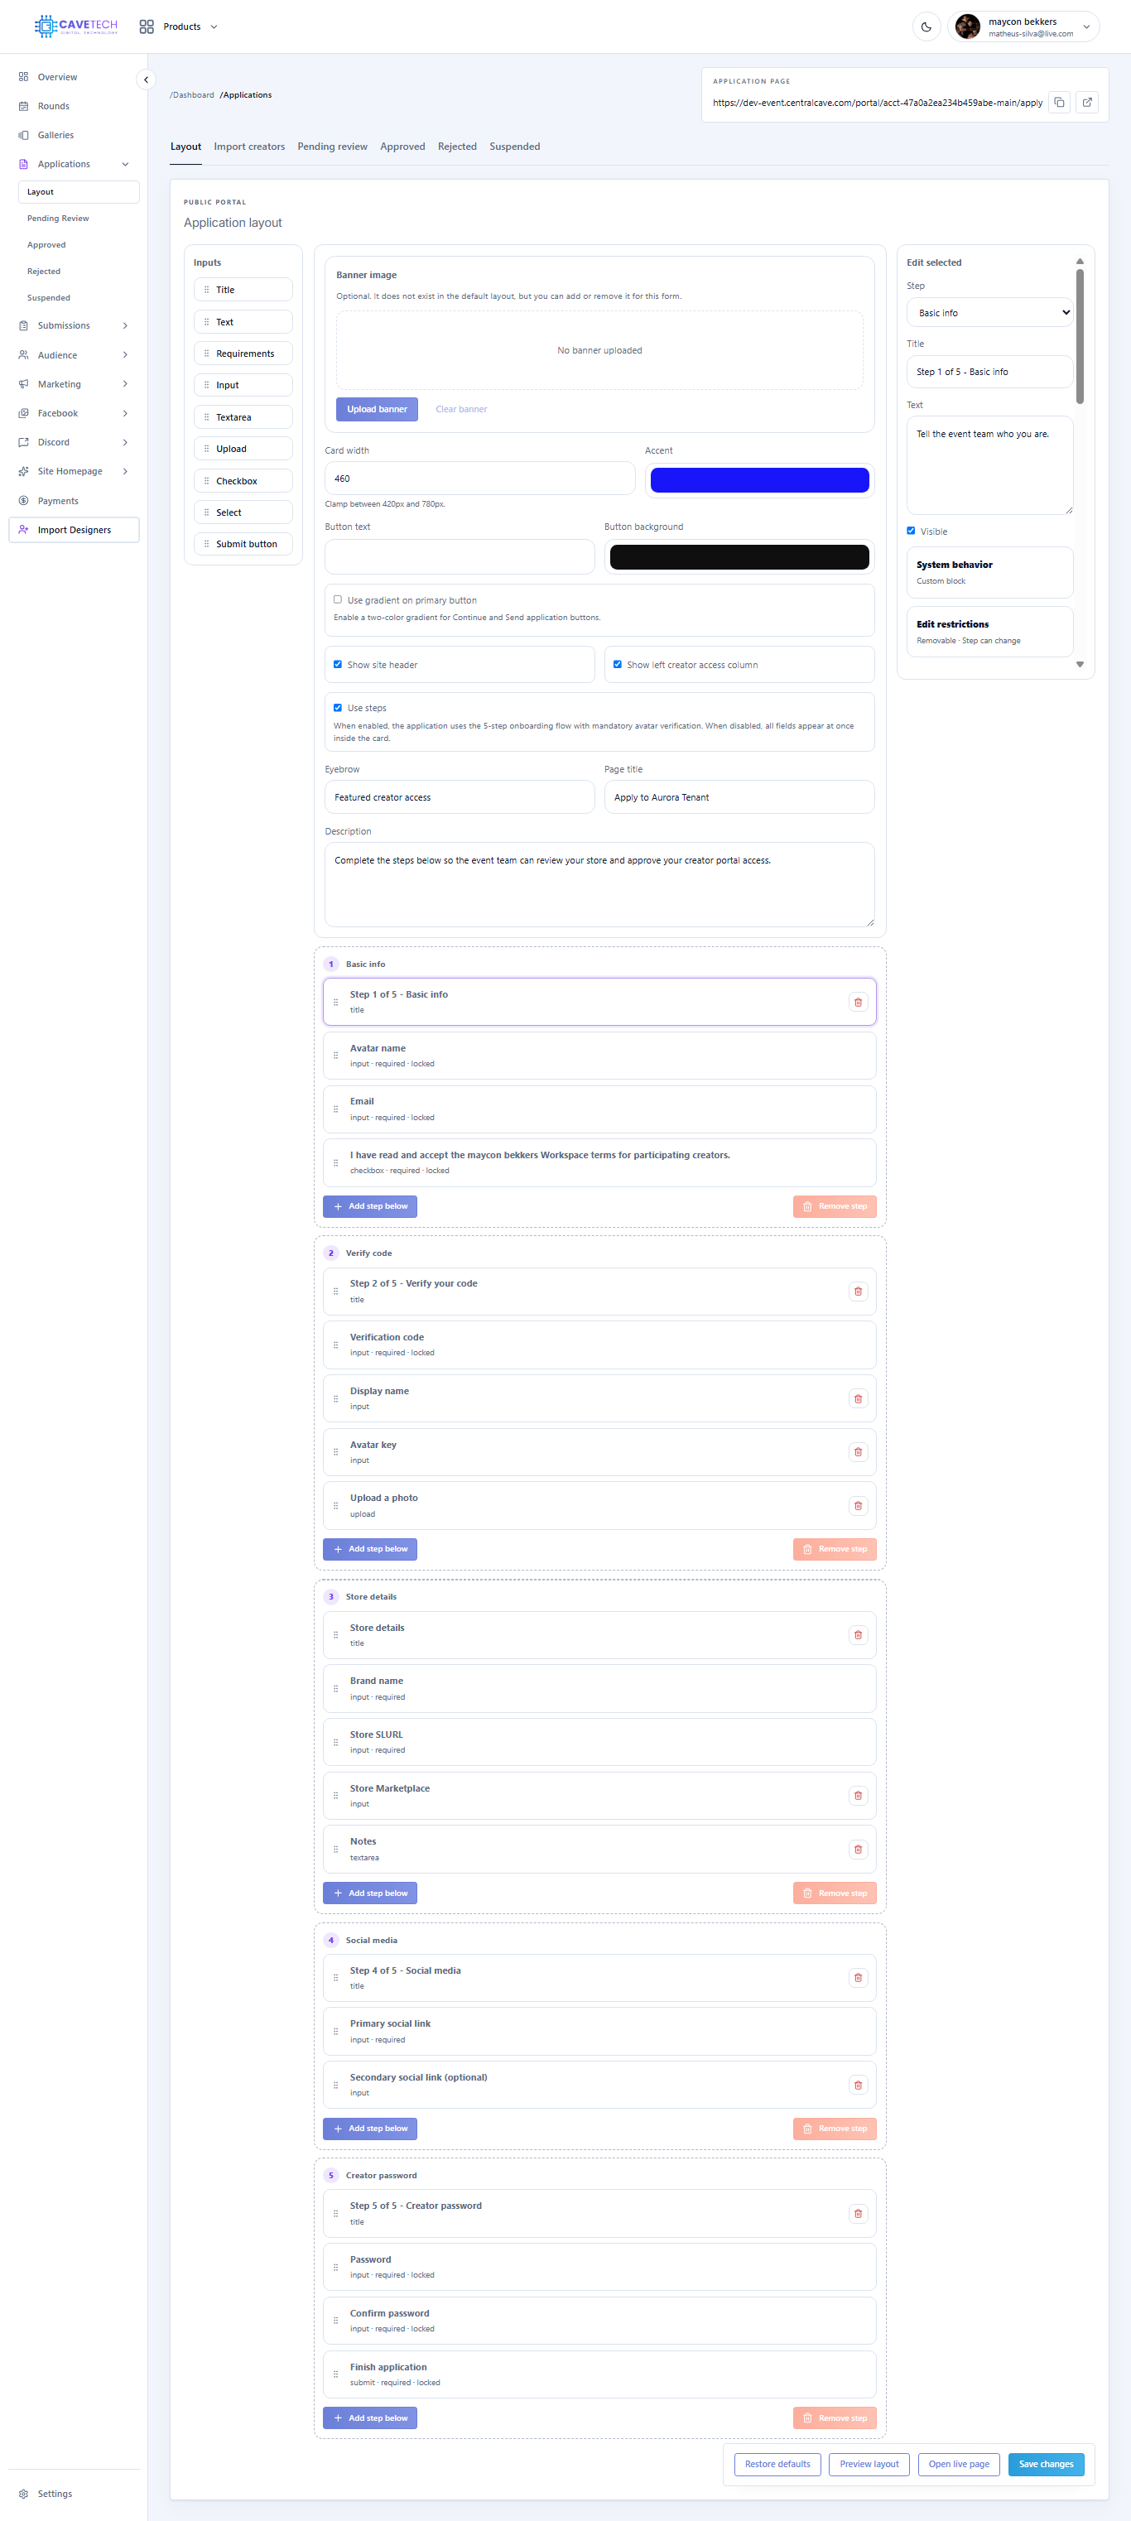Screen dimensions: 1131x2521
Task: Toggle dark mode moon icon
Action: [926, 26]
